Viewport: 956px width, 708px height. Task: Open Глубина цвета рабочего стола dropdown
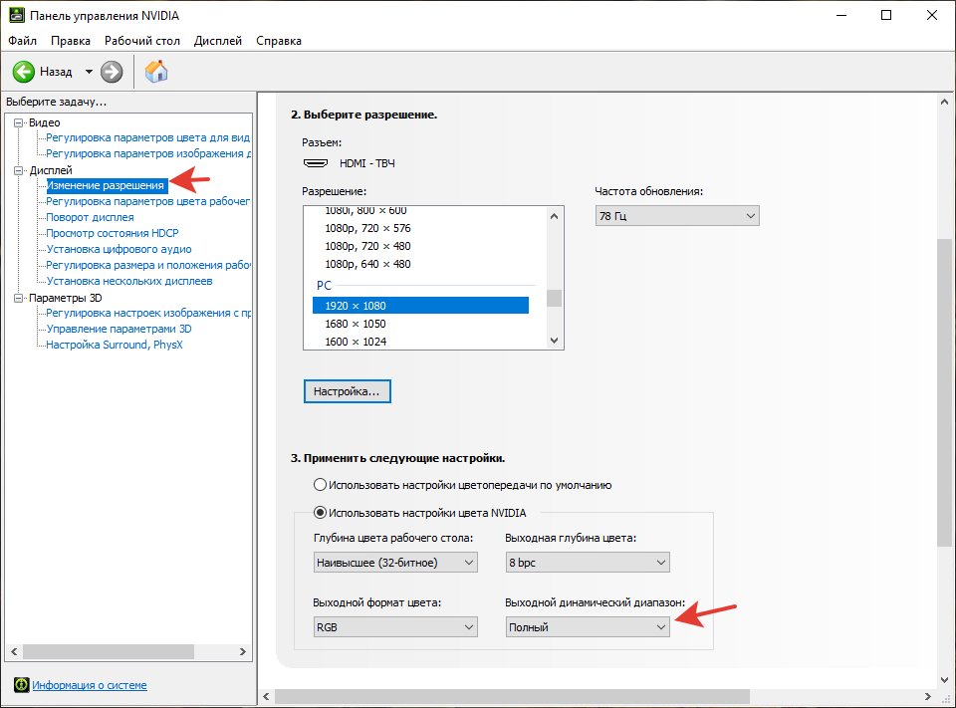tap(395, 563)
